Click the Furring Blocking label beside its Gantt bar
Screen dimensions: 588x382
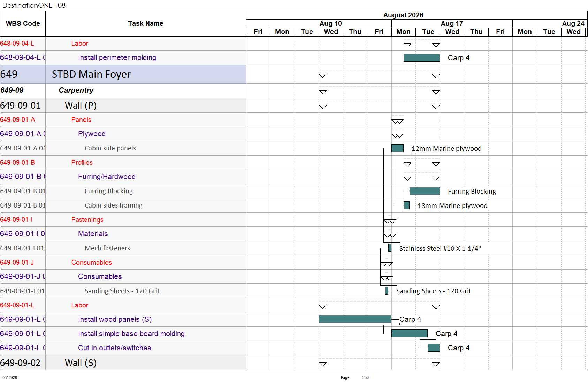(472, 191)
